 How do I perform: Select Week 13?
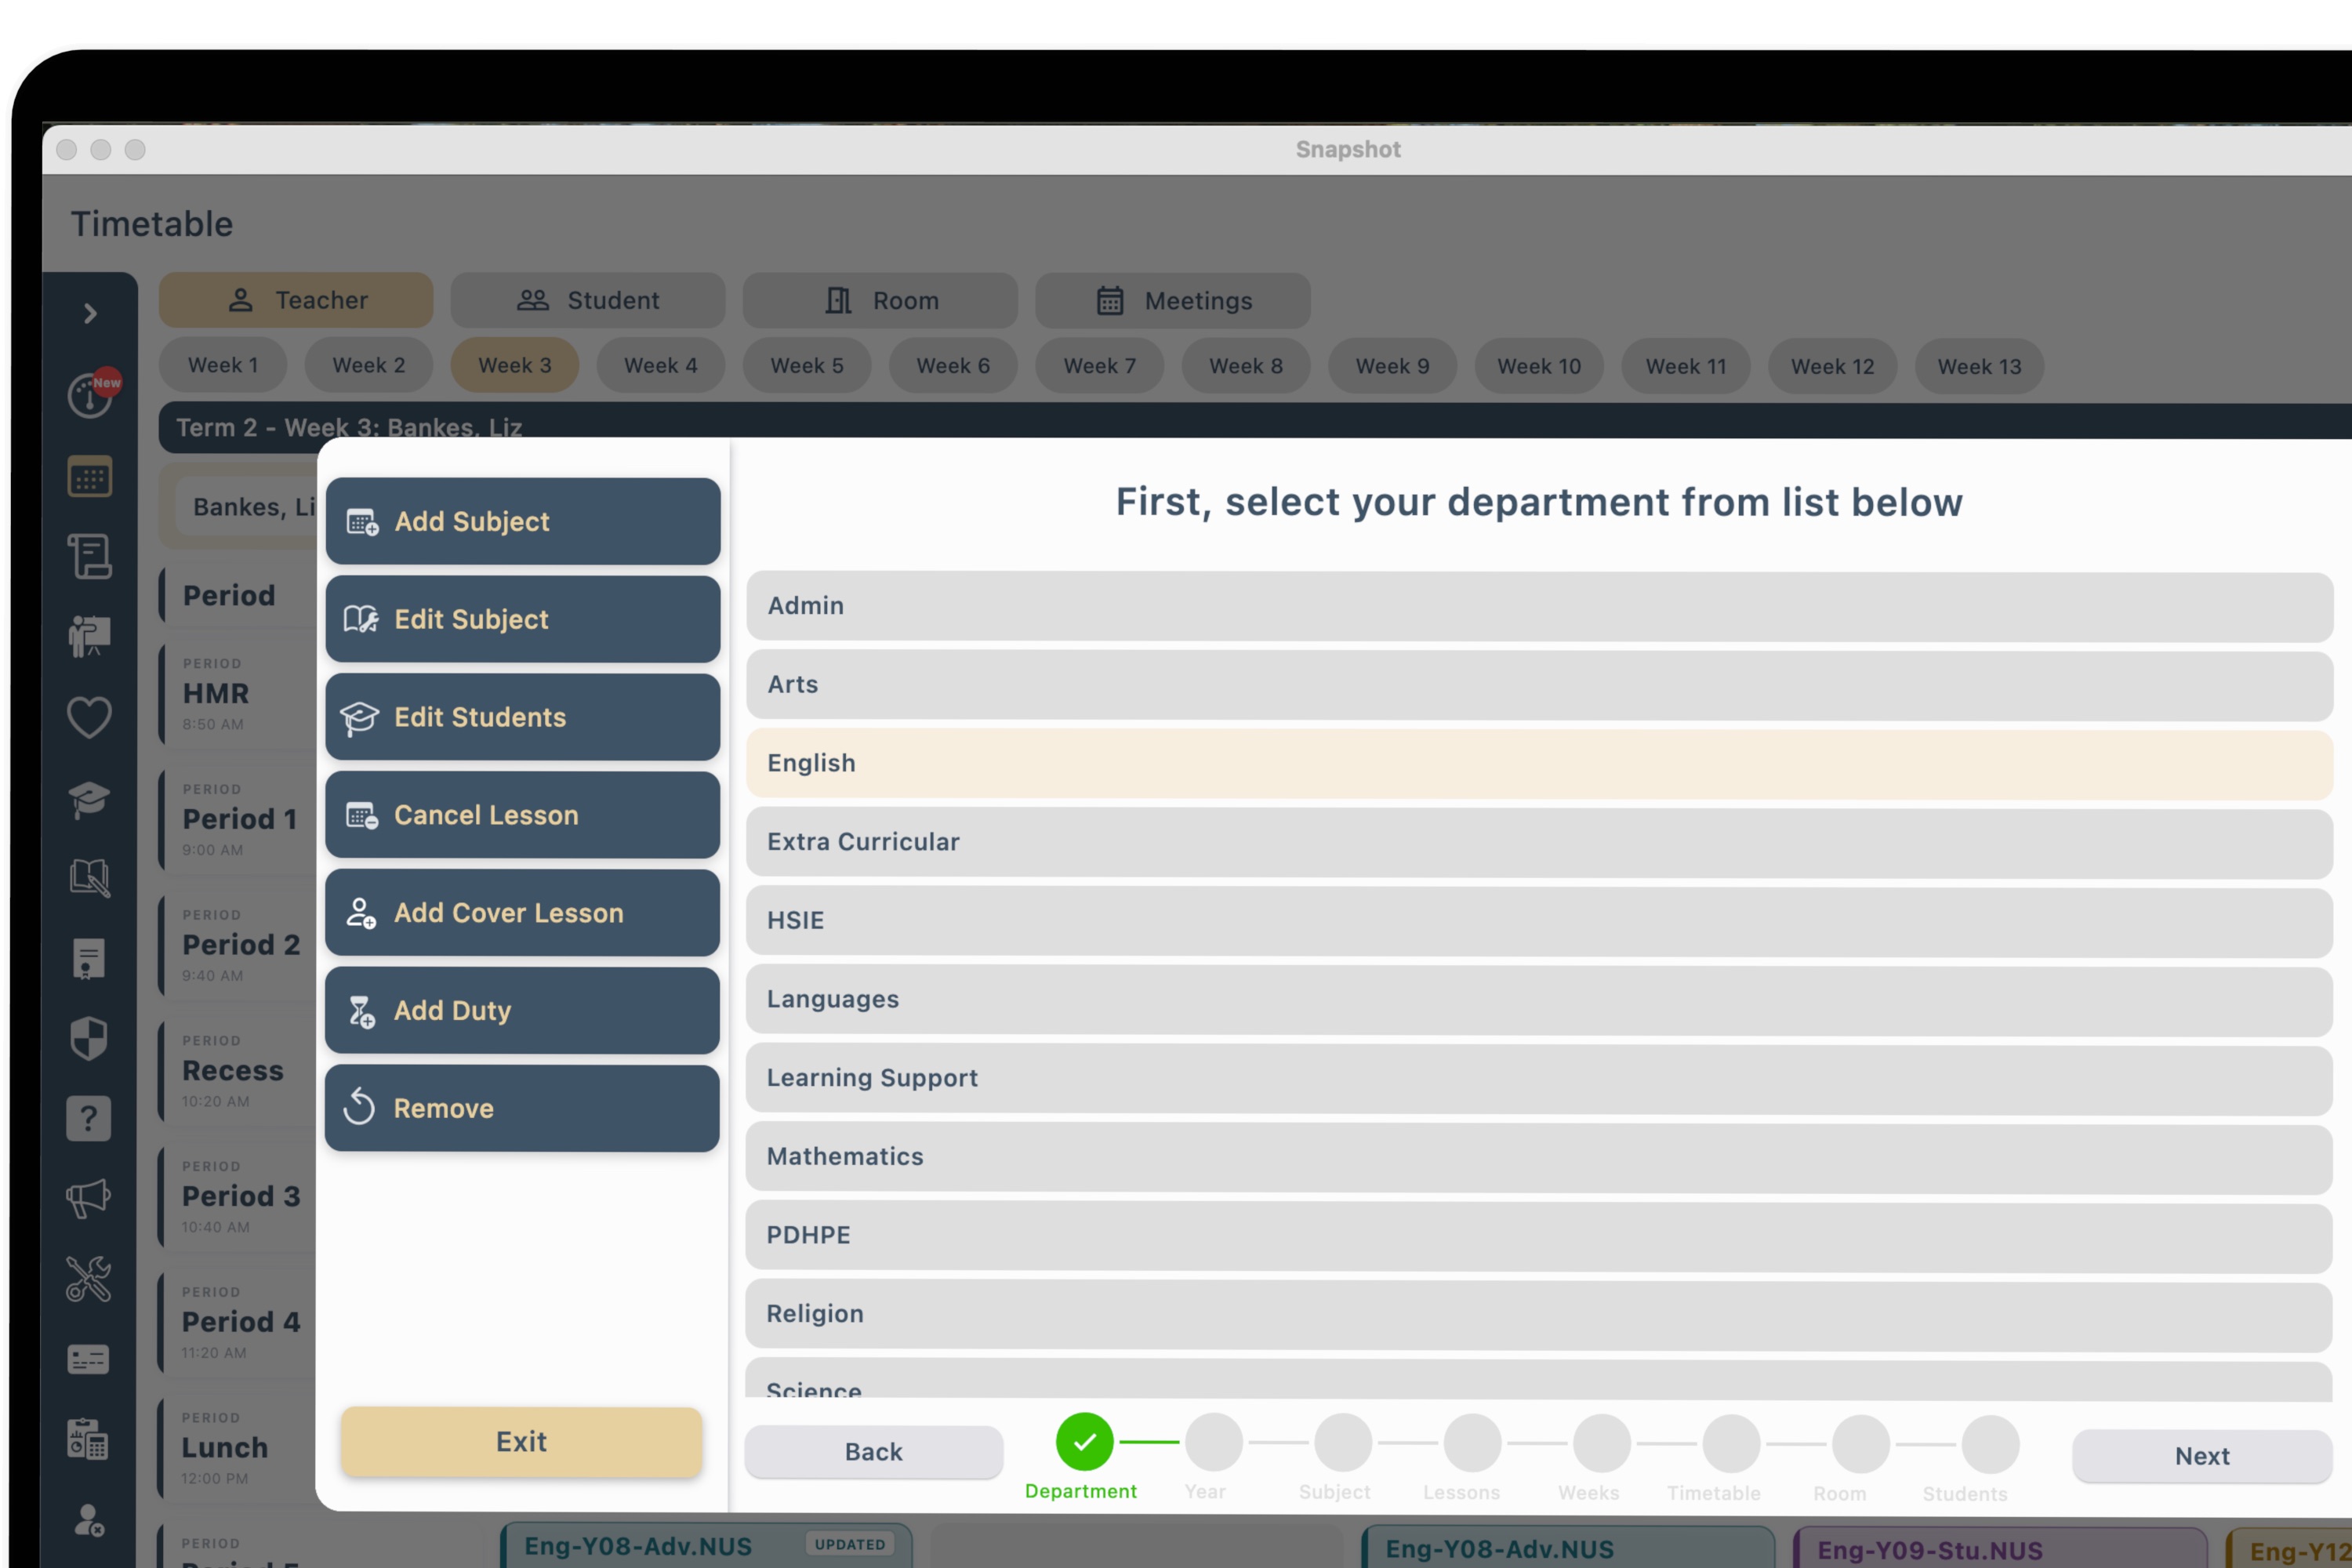coord(1979,365)
